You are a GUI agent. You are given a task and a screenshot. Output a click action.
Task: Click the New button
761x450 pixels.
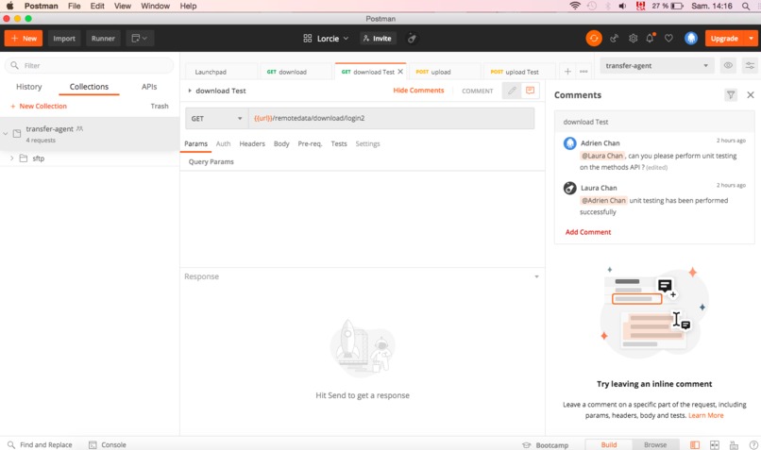pyautogui.click(x=24, y=39)
